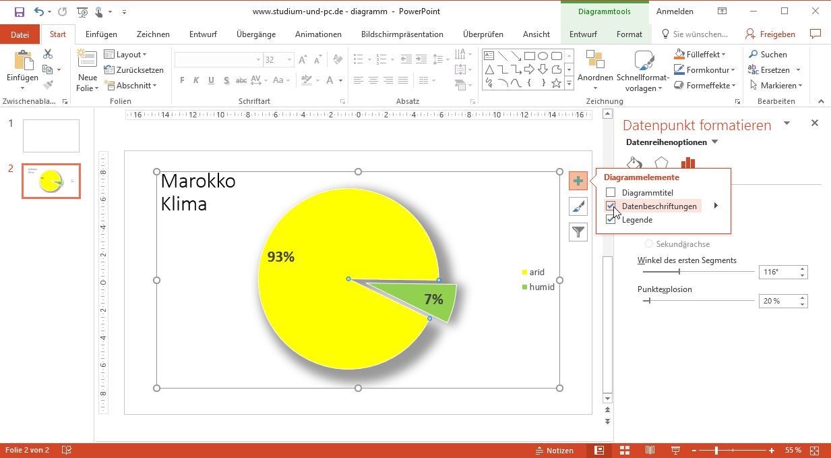This screenshot has width=831, height=458.
Task: Select the arrow line shape
Action: pyautogui.click(x=516, y=55)
